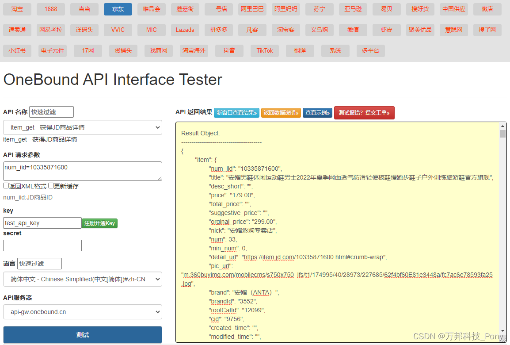Focus the empty secret input field
The height and width of the screenshot is (345, 510).
tap(42, 245)
